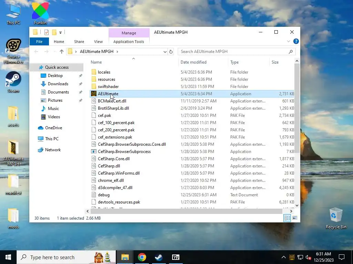Select the assets folder on desktop

(x=13, y=116)
